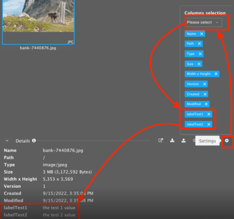This screenshot has width=234, height=219.
Task: Remove the Modified column tag
Action: (206, 104)
